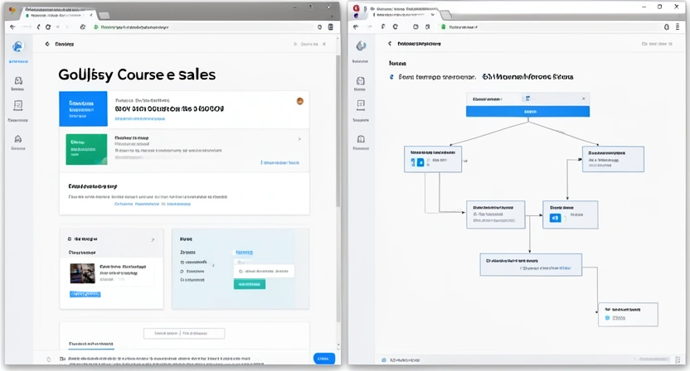The width and height of the screenshot is (690, 371).
Task: Click the app logo in right window sidebar
Action: coord(361,46)
